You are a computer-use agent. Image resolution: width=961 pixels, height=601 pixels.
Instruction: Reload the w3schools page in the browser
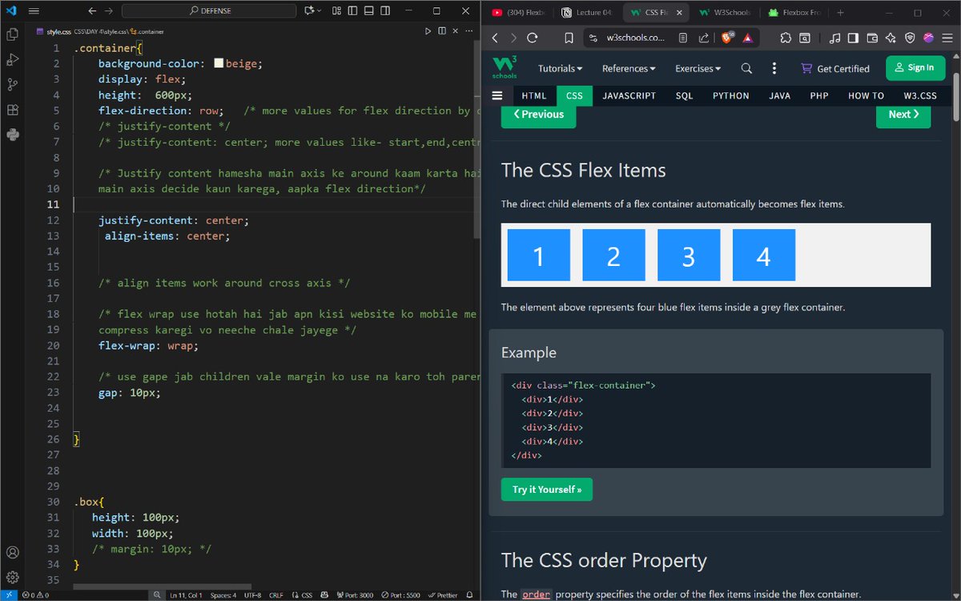pos(533,38)
